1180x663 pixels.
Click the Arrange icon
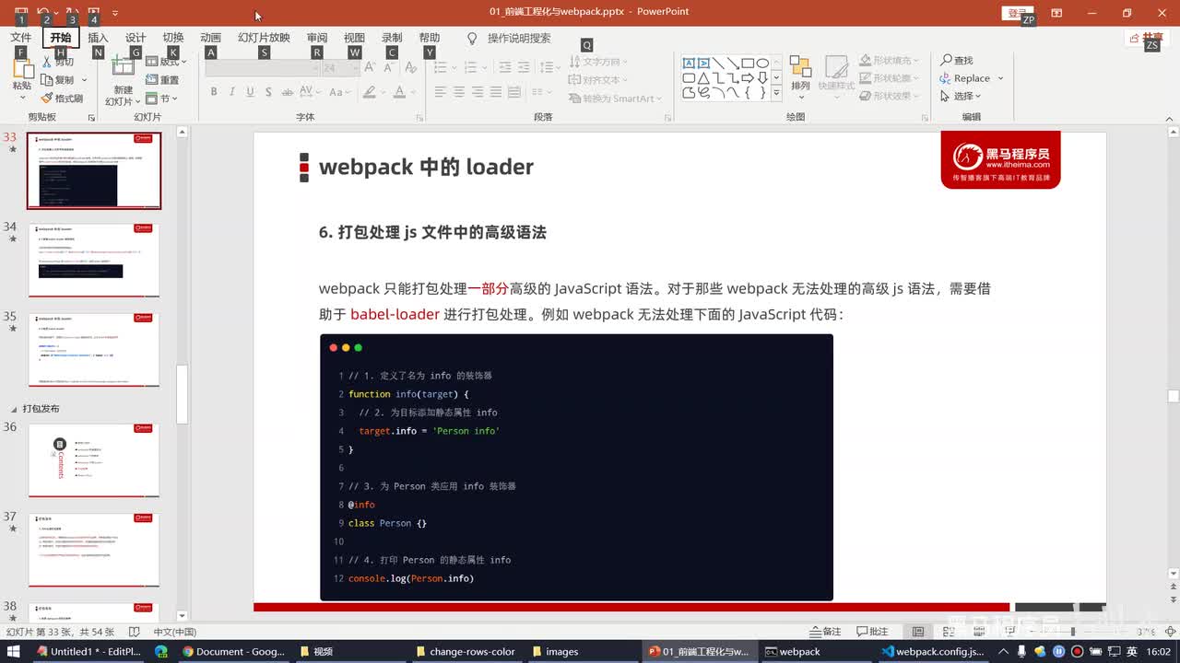(800, 69)
